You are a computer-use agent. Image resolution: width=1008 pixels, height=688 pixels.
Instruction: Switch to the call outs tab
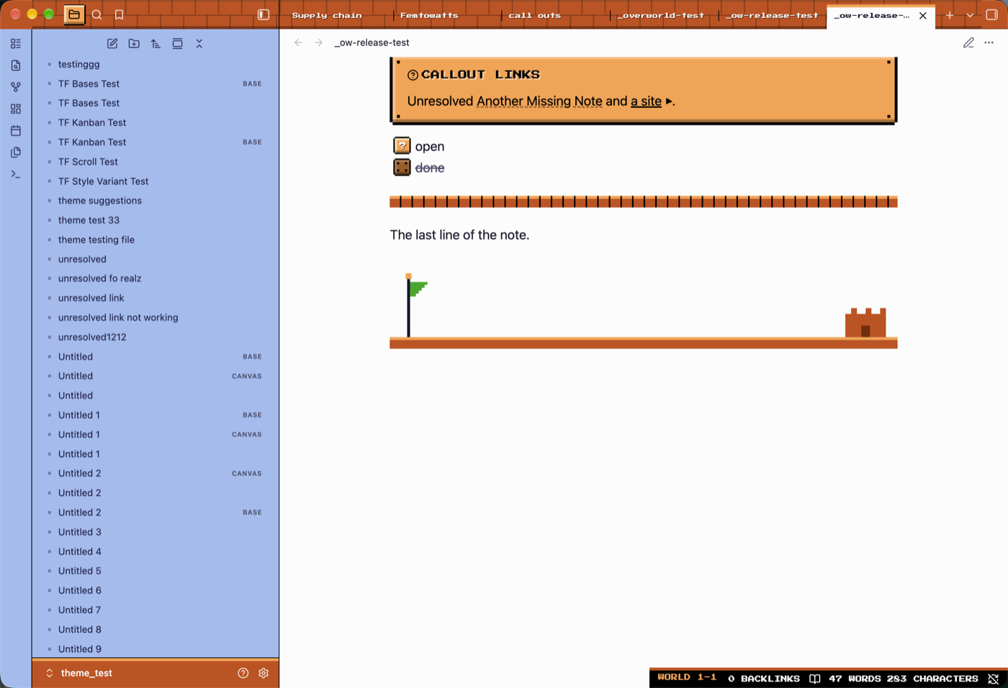tap(534, 15)
